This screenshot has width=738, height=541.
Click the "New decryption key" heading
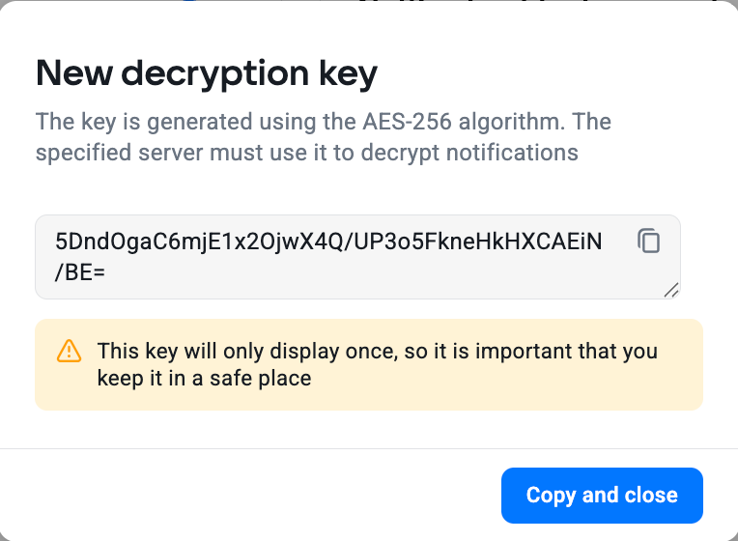[206, 73]
